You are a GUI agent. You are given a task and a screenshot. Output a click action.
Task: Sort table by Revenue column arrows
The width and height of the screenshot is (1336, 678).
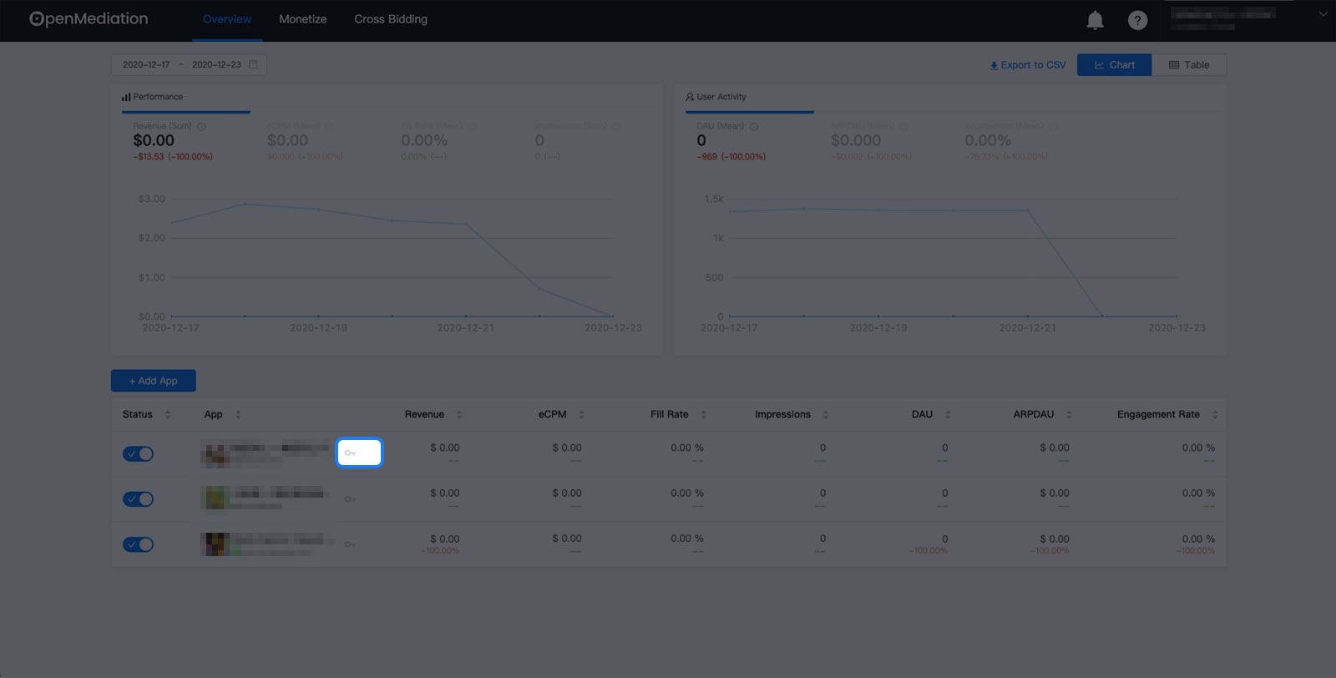coord(459,414)
